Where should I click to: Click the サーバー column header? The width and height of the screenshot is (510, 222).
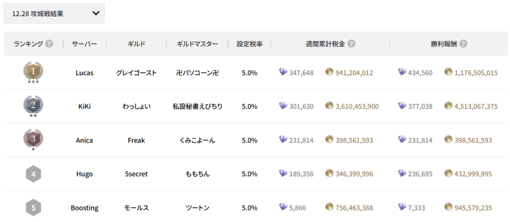[84, 44]
